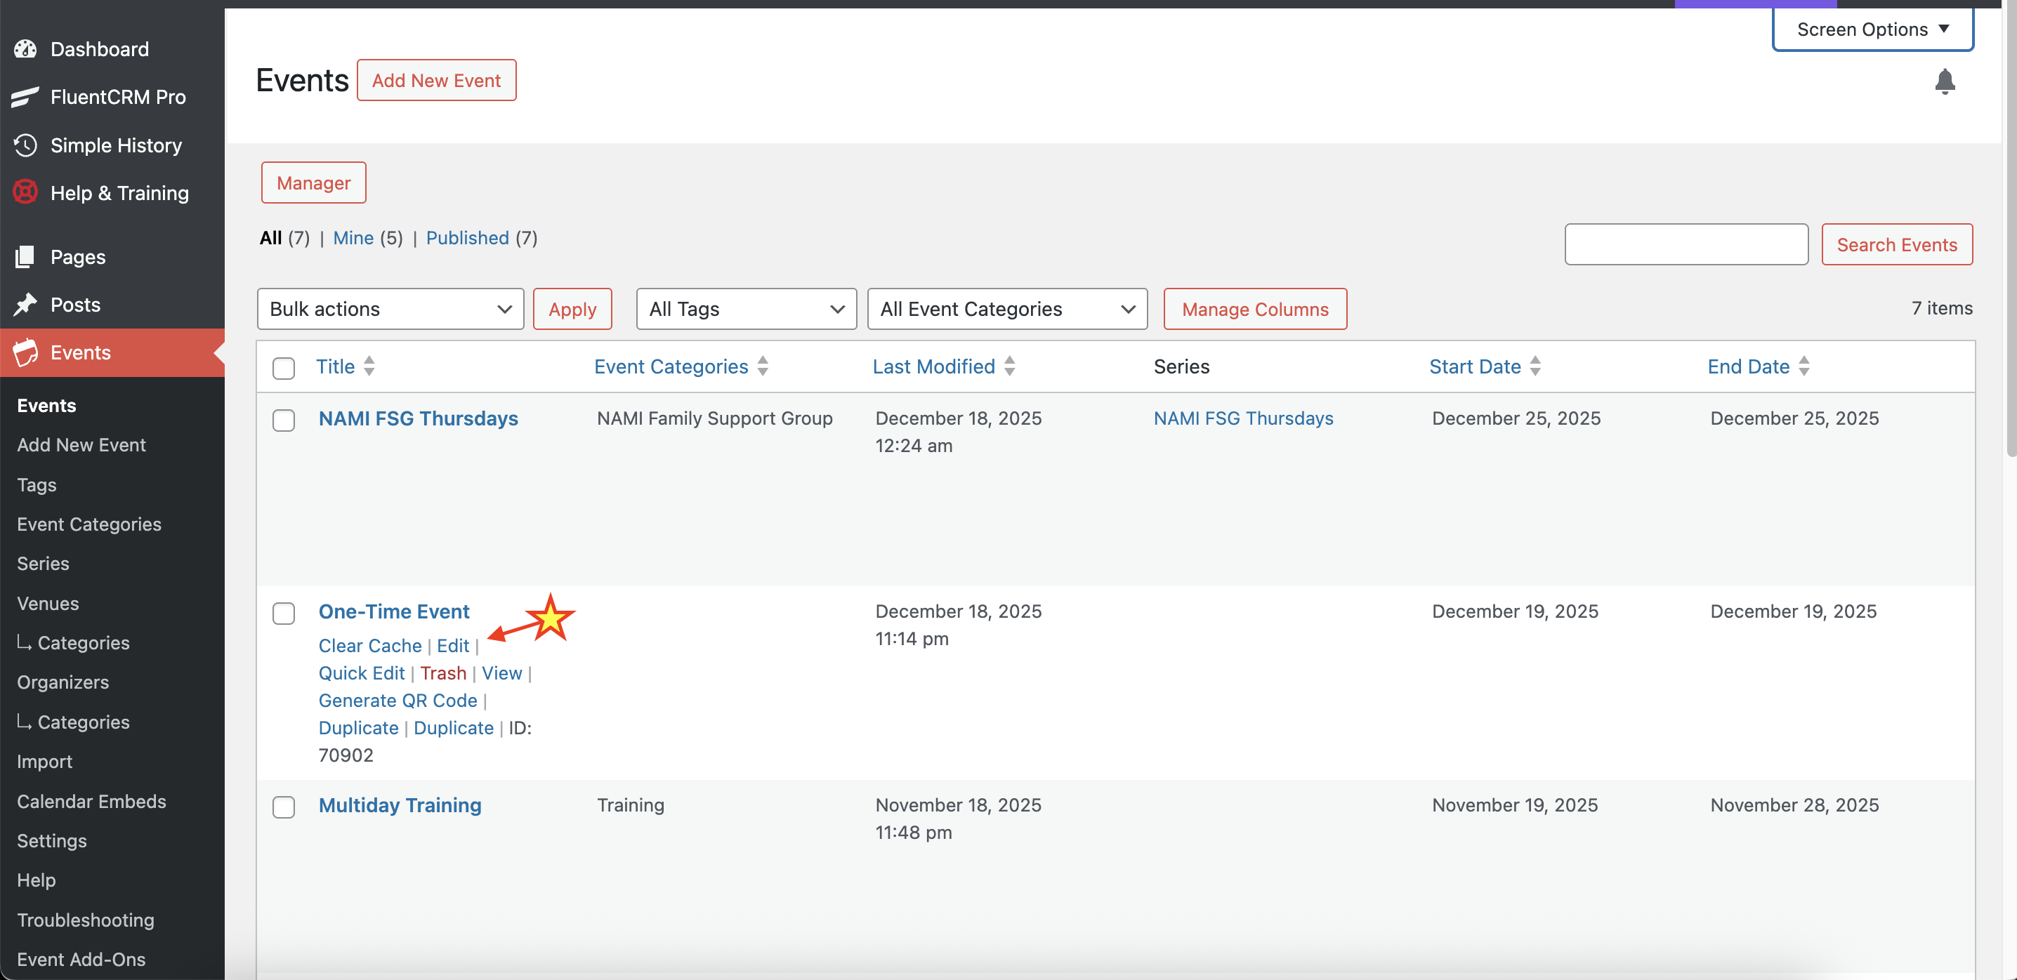Viewport: 2017px width, 980px height.
Task: Select the NAMI FSG Thursdays row checkbox
Action: click(x=284, y=421)
